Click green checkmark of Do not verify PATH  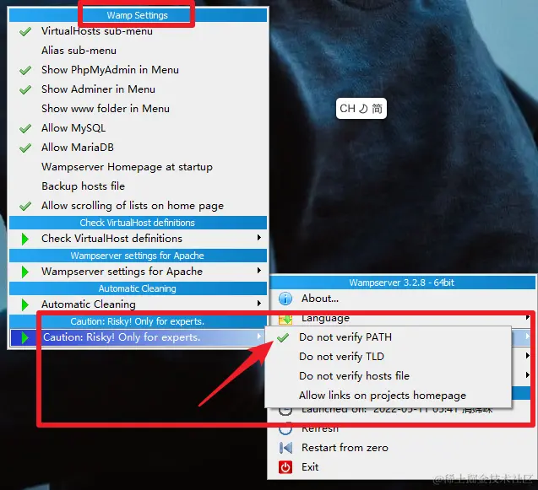[x=283, y=337]
